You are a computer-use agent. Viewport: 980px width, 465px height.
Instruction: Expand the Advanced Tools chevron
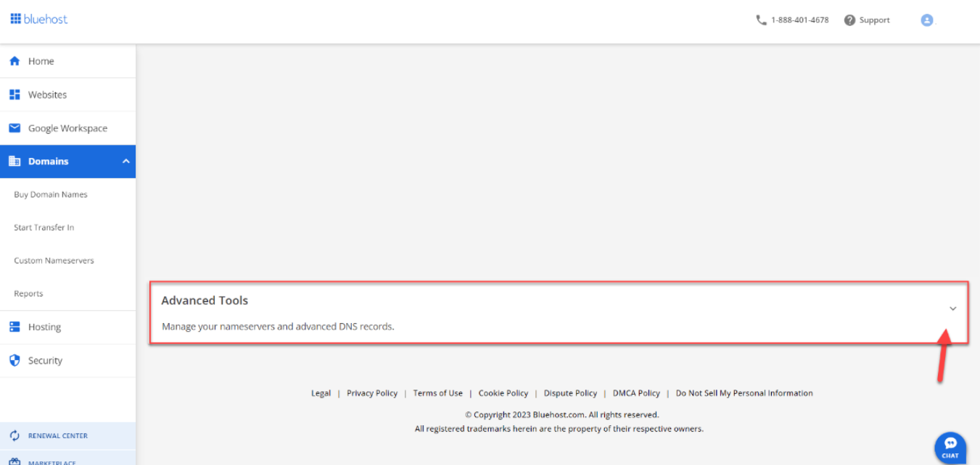click(953, 309)
